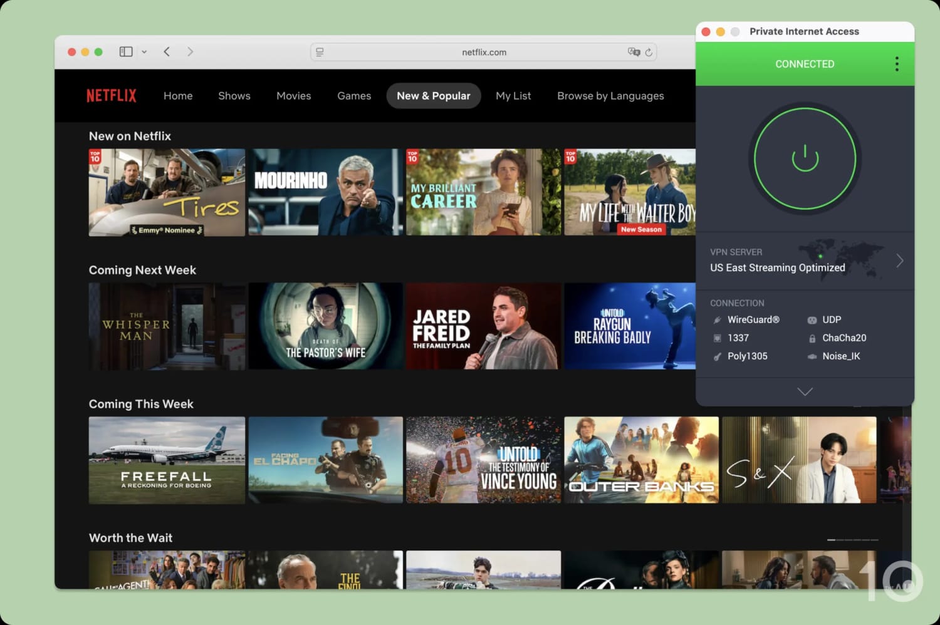Toggle the PIA VPN power button
940x625 pixels.
coord(805,158)
